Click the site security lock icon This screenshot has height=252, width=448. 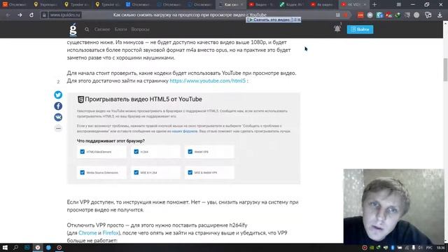coord(44,15)
